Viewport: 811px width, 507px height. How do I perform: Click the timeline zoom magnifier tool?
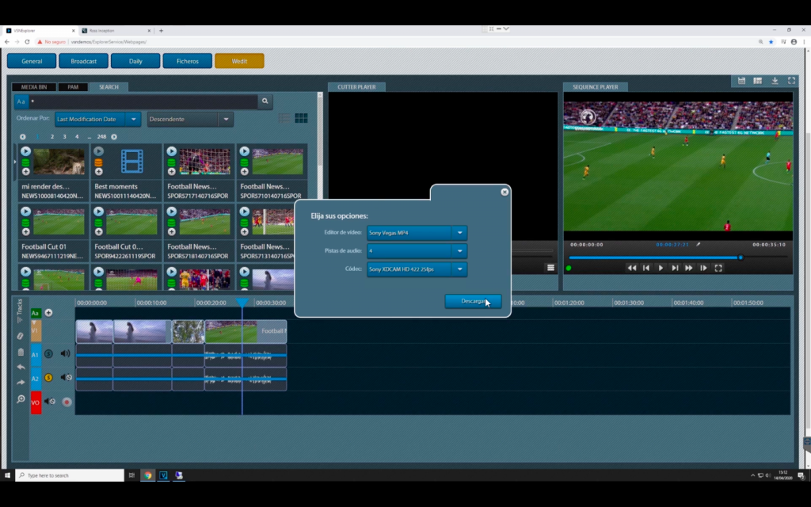click(21, 399)
